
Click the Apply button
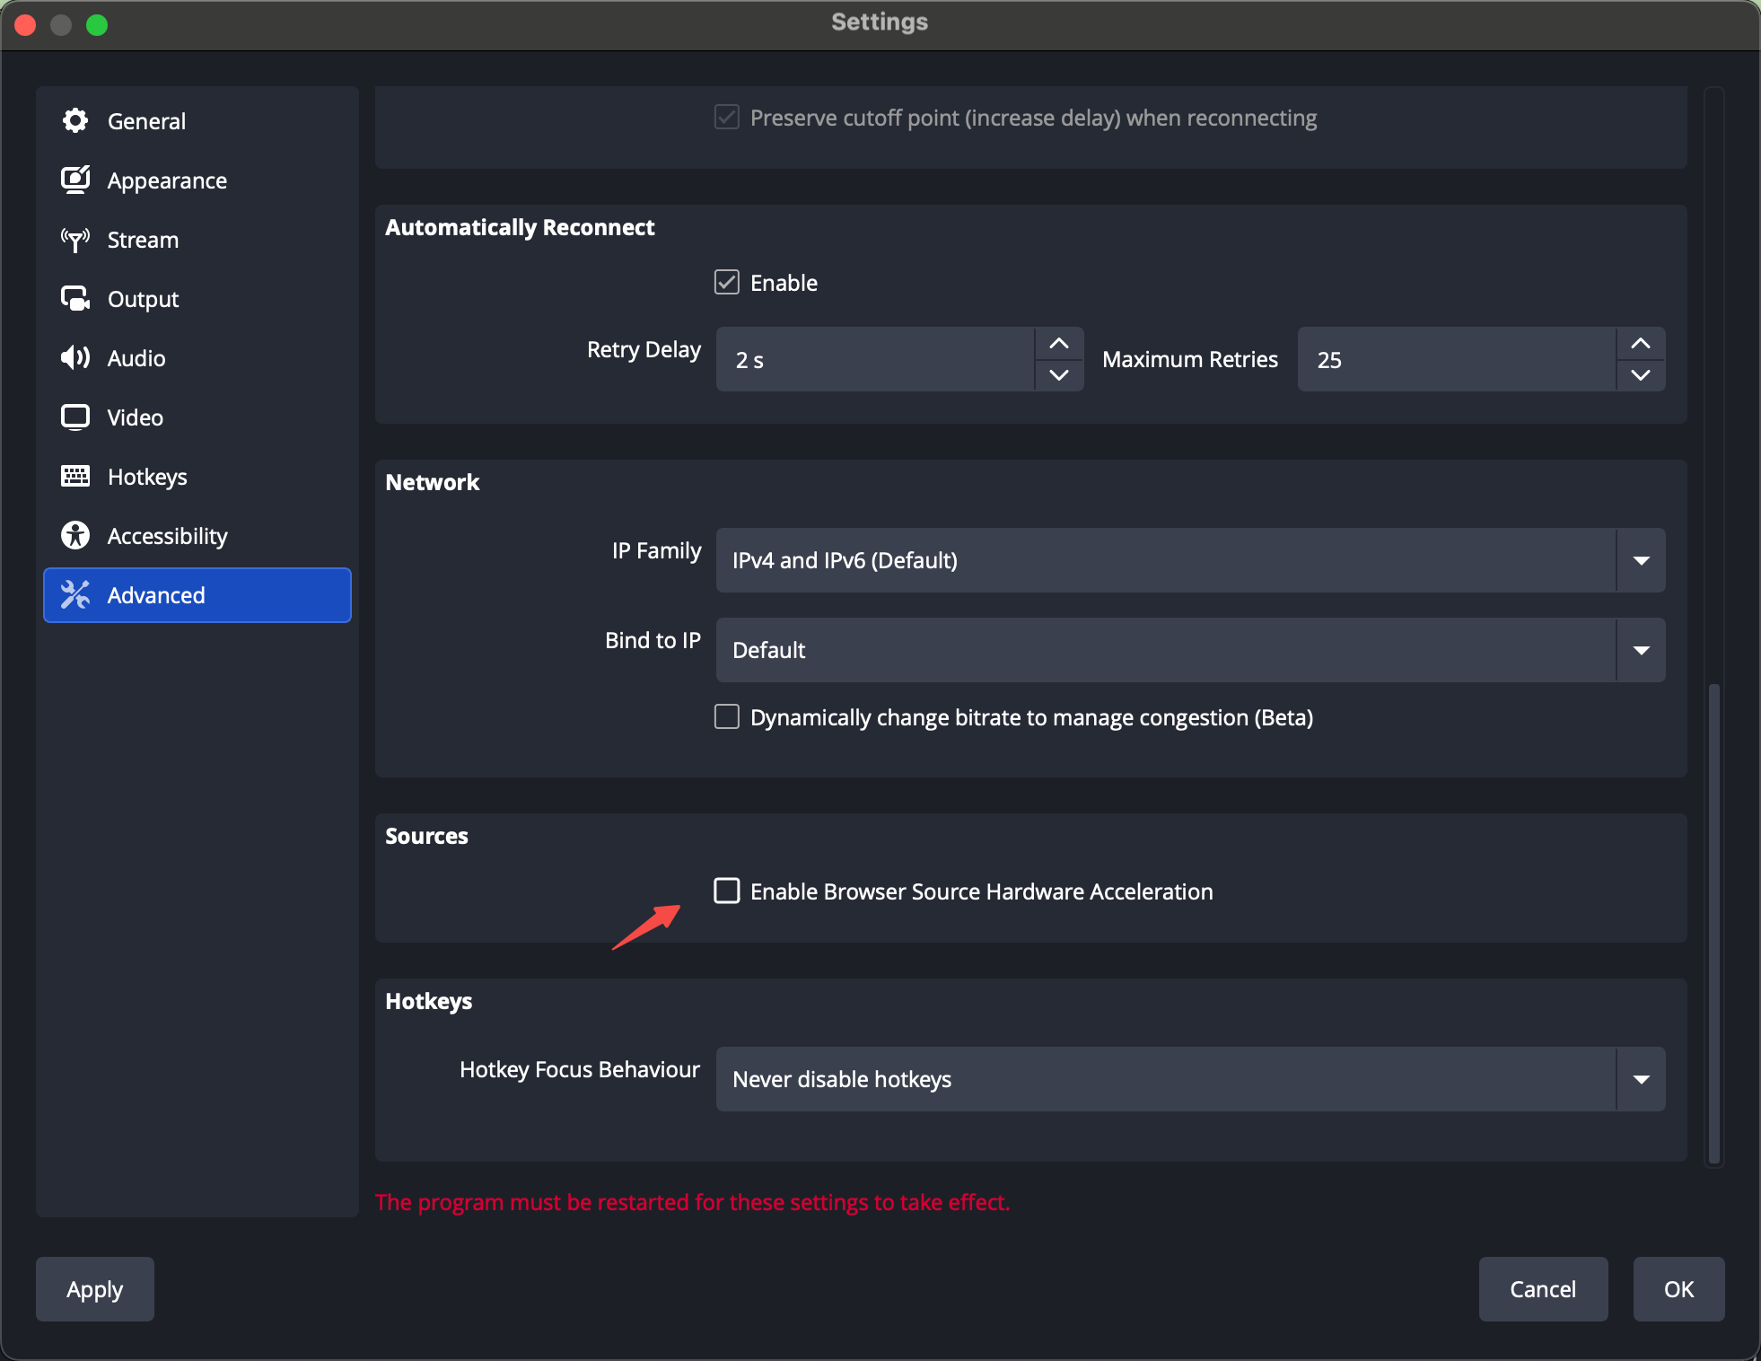point(93,1288)
